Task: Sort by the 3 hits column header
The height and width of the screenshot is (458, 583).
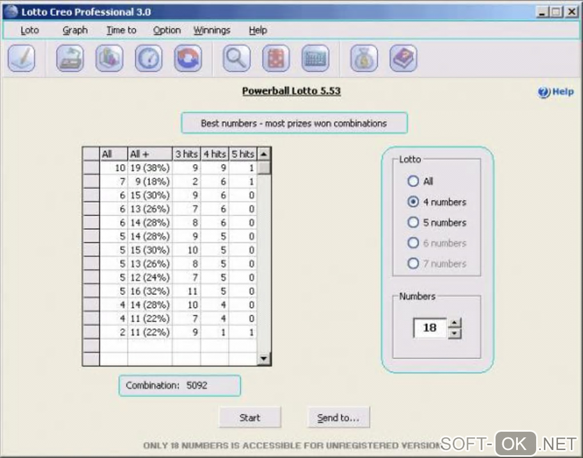Action: click(x=186, y=154)
